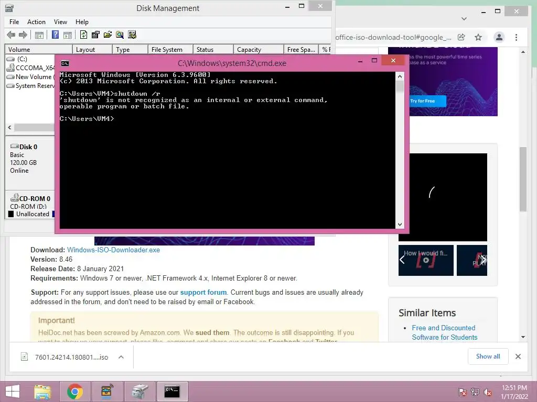Open the View menu in Disk Management

(x=60, y=22)
